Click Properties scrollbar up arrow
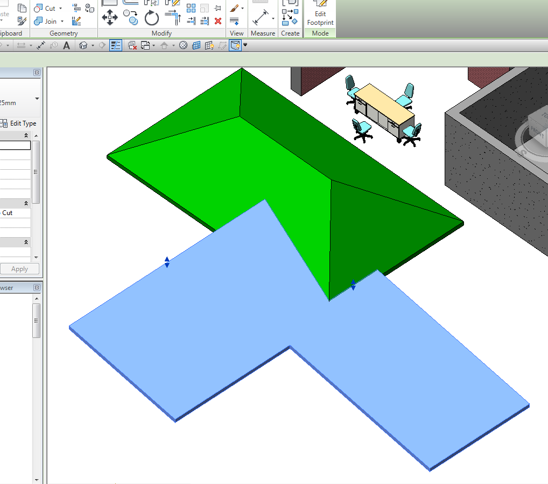The image size is (548, 484). 37,135
